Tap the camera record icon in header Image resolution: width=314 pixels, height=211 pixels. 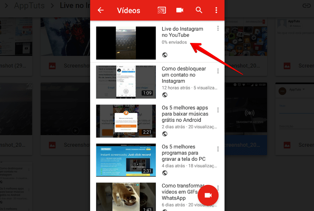pyautogui.click(x=180, y=10)
